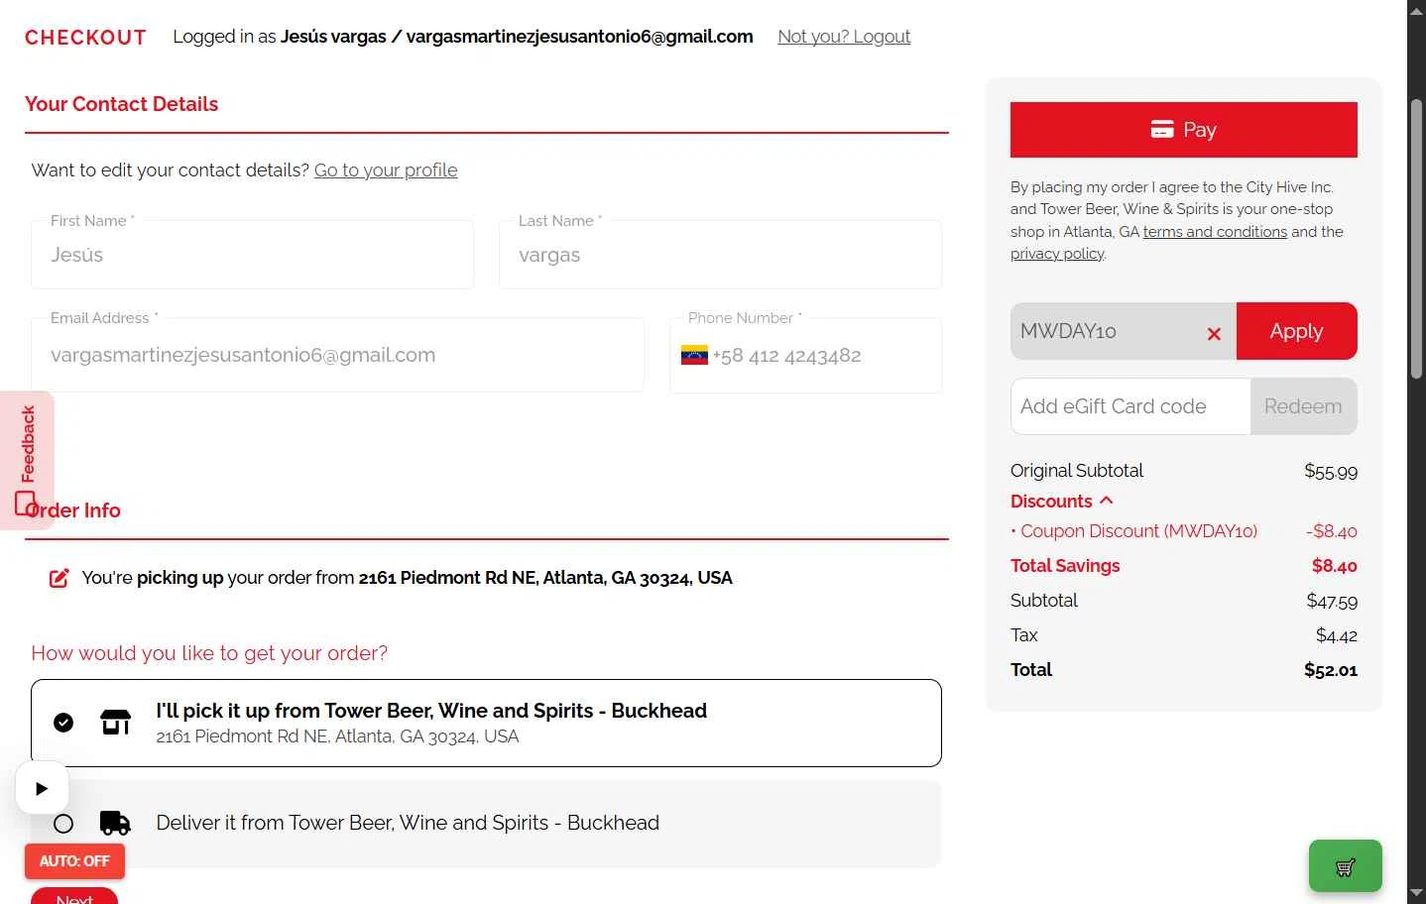Image resolution: width=1426 pixels, height=904 pixels.
Task: Collapse the Discounts section
Action: pyautogui.click(x=1062, y=502)
